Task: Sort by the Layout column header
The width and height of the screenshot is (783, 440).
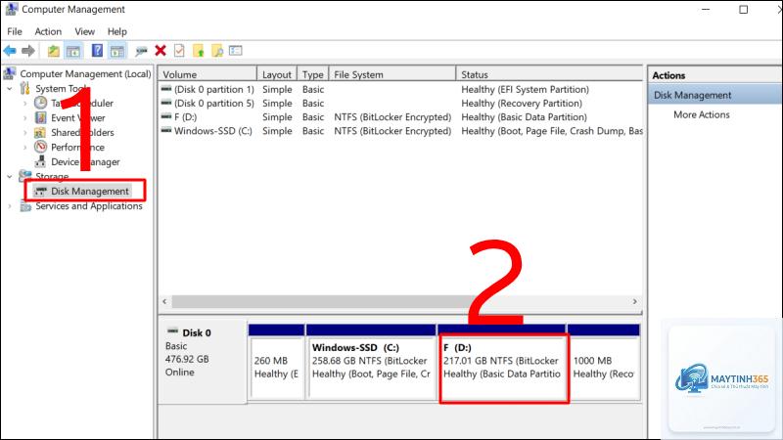Action: tap(277, 74)
